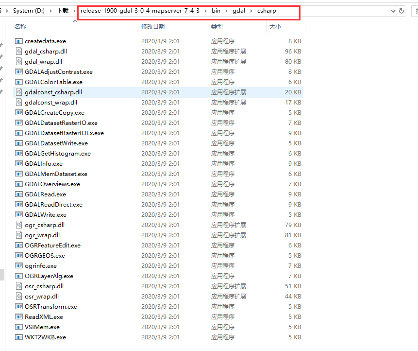
Task: Click the gdalconst_wrap.dll file icon
Action: coord(19,102)
